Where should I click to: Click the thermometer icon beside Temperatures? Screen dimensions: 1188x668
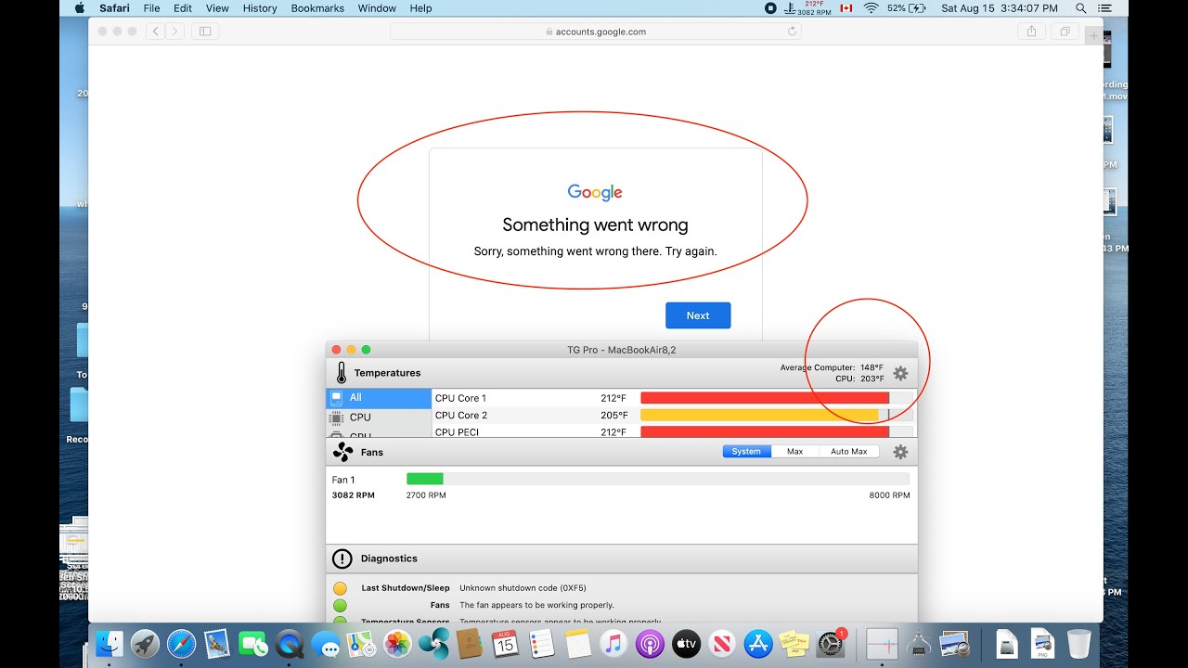(342, 373)
